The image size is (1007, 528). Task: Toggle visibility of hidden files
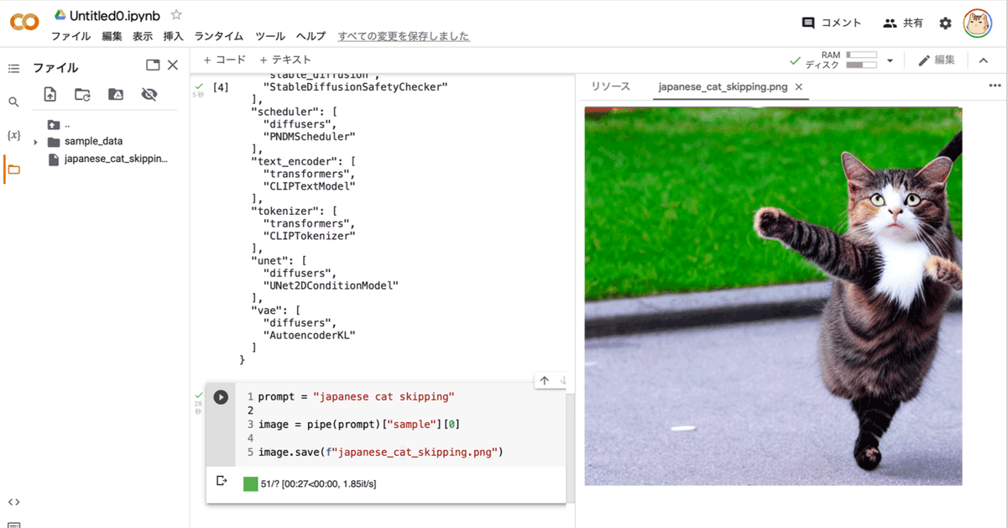point(149,94)
